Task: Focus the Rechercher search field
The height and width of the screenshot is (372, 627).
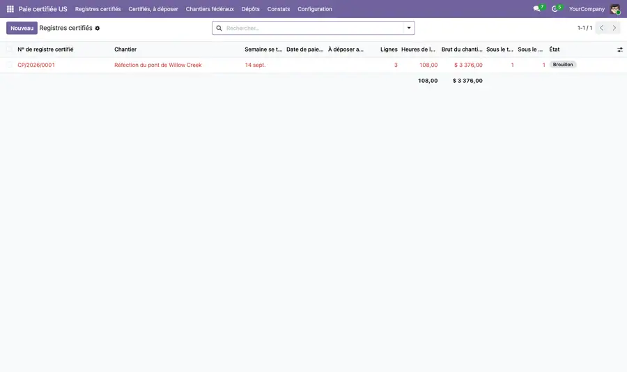Action: 314,28
